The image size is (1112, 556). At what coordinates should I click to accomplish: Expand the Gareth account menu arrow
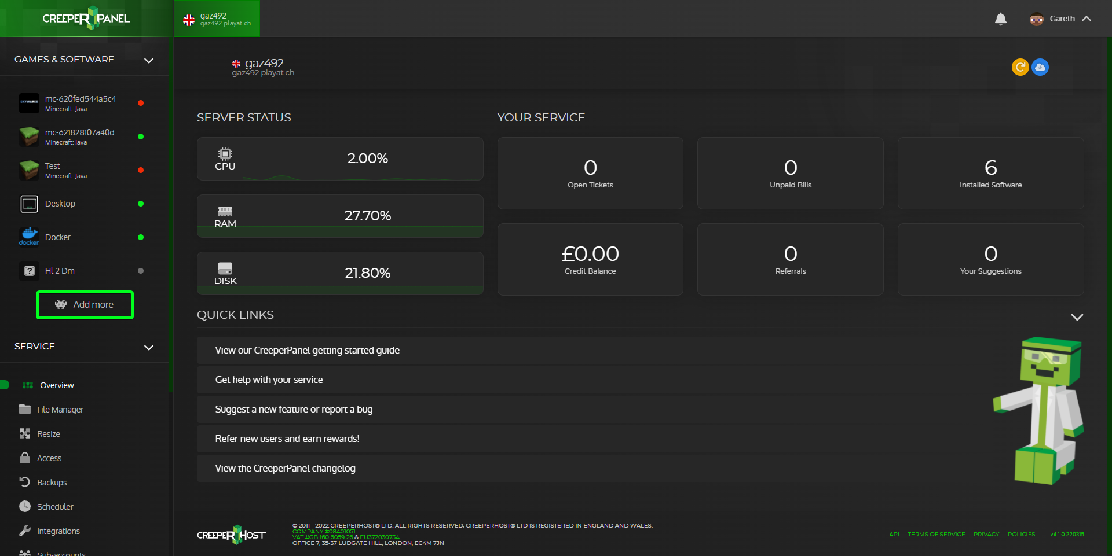click(x=1087, y=19)
